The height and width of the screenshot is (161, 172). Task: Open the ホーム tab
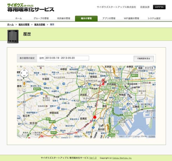[19, 18]
